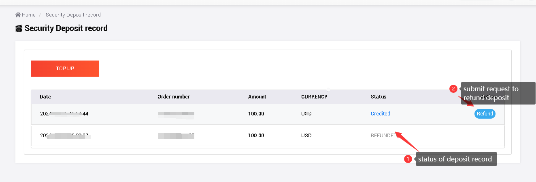
Task: Click the REFUNDED status text
Action: coord(383,136)
